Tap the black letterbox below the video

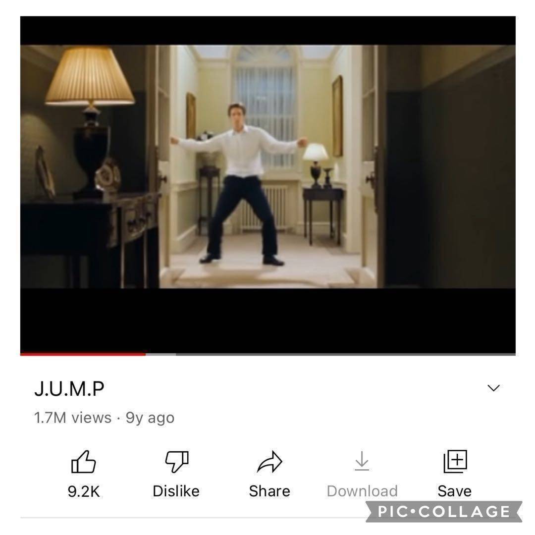(268, 321)
